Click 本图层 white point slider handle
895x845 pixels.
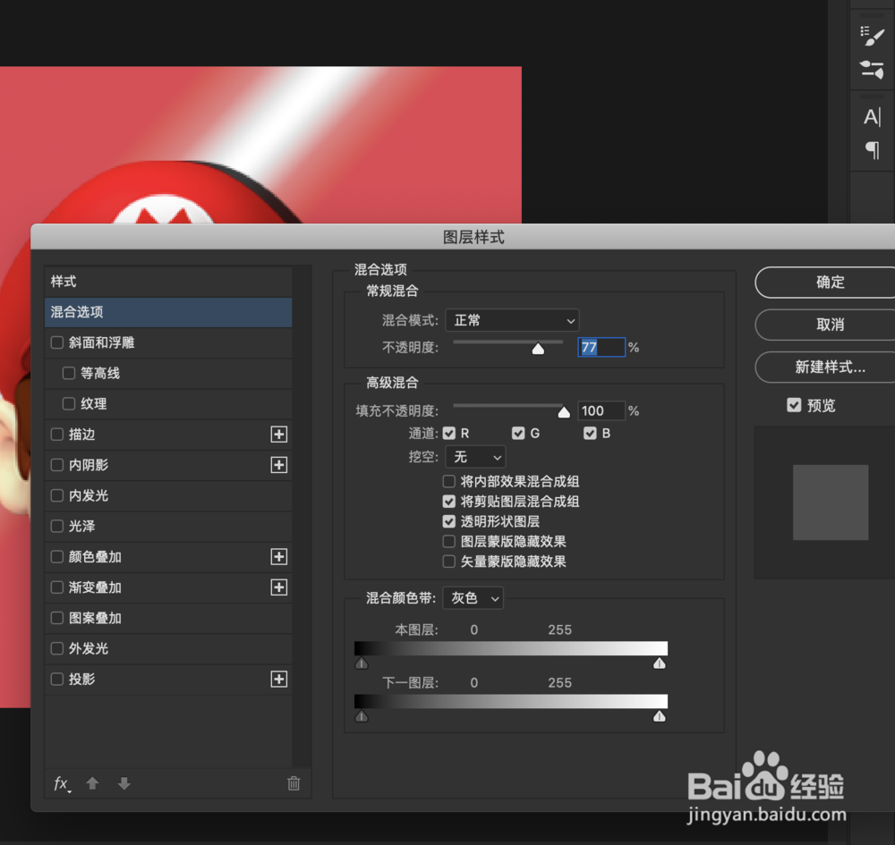coord(660,663)
